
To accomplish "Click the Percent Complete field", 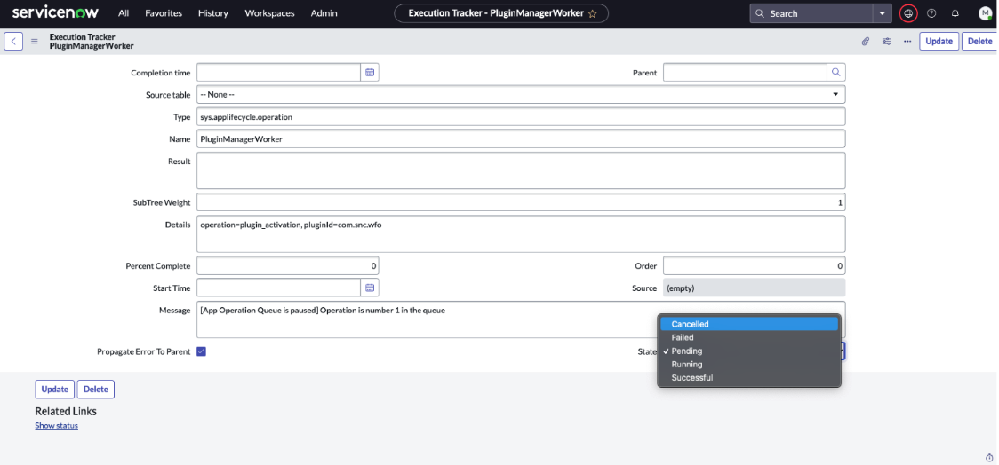I will tap(287, 266).
